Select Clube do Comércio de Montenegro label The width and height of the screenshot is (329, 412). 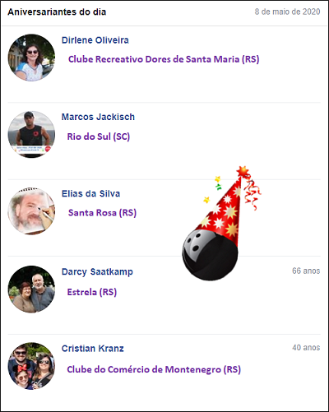[154, 369]
